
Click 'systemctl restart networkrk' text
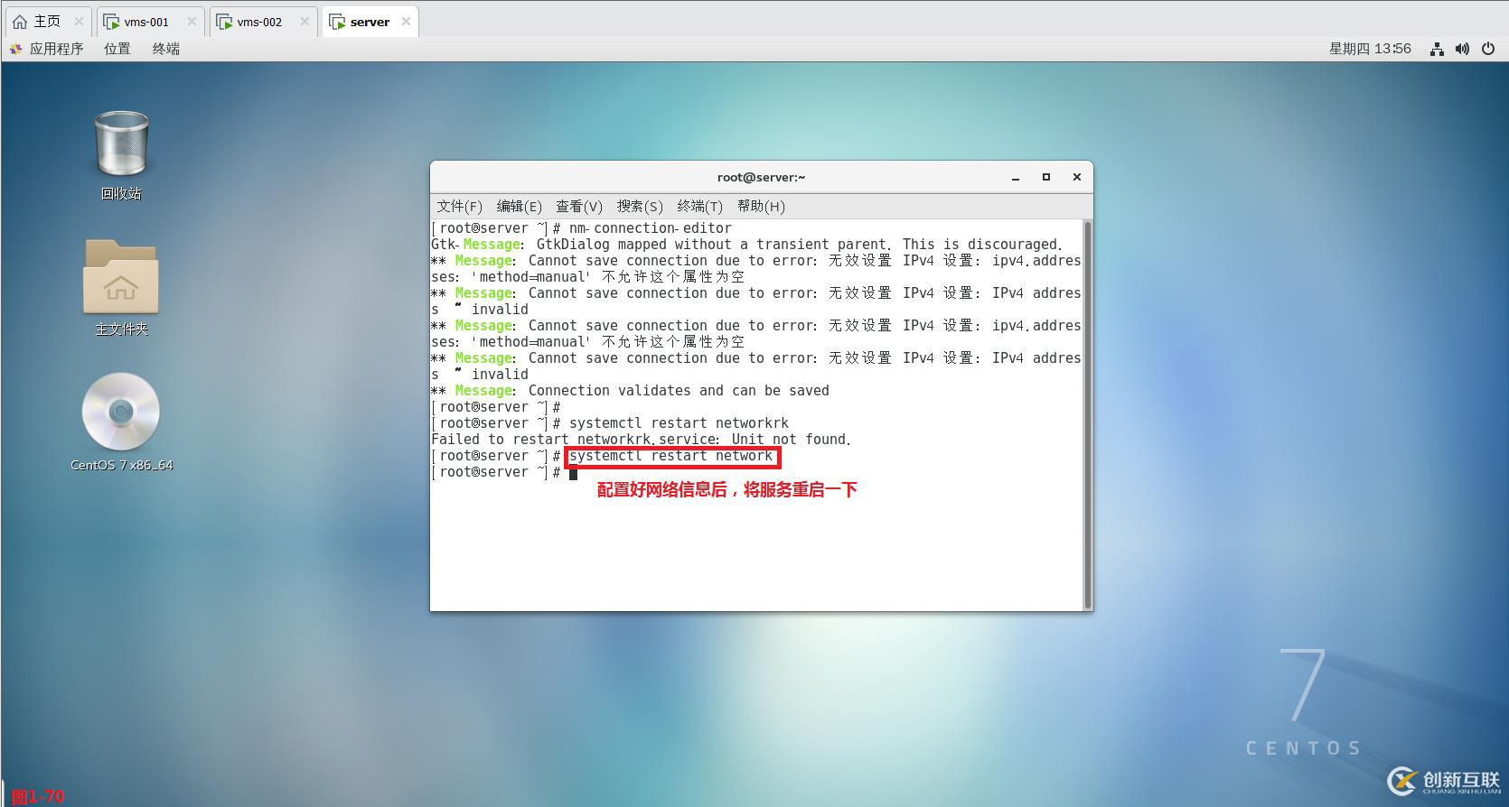[679, 423]
